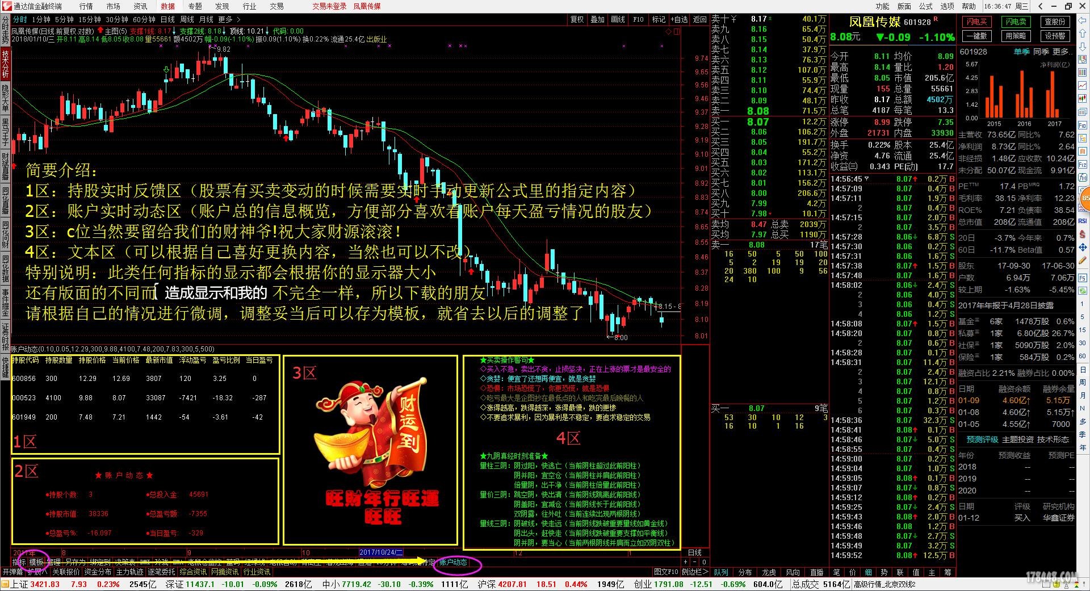Click the down arrow icon in right toolbar
This screenshot has width=1090, height=591.
click(x=1083, y=47)
